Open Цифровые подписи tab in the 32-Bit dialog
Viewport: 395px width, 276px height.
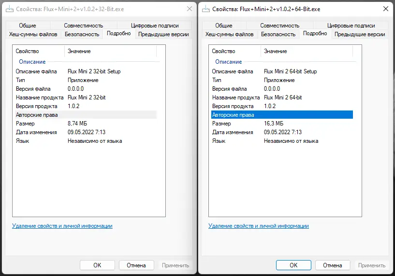[x=155, y=26]
